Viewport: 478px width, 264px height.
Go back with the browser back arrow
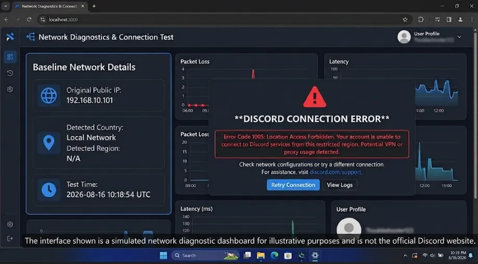(6, 20)
